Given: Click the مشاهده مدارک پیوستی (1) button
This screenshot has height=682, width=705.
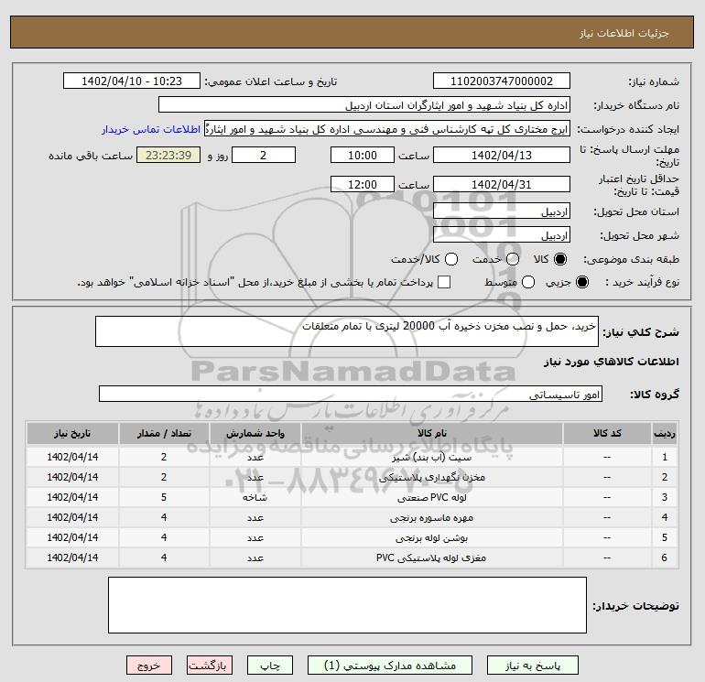Looking at the screenshot, I should point(390,666).
